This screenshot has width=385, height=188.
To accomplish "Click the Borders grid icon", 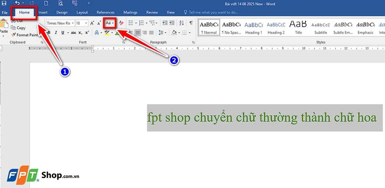I will click(x=184, y=32).
